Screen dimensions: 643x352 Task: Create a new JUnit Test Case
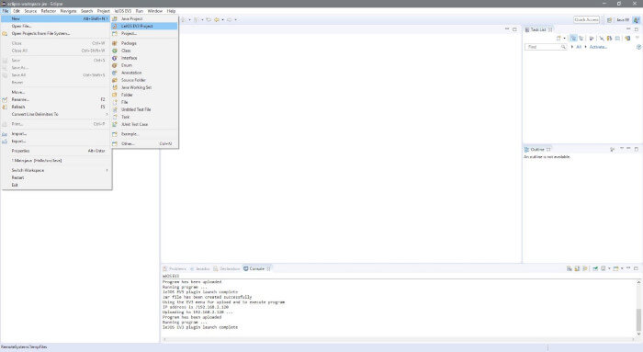pyautogui.click(x=144, y=124)
